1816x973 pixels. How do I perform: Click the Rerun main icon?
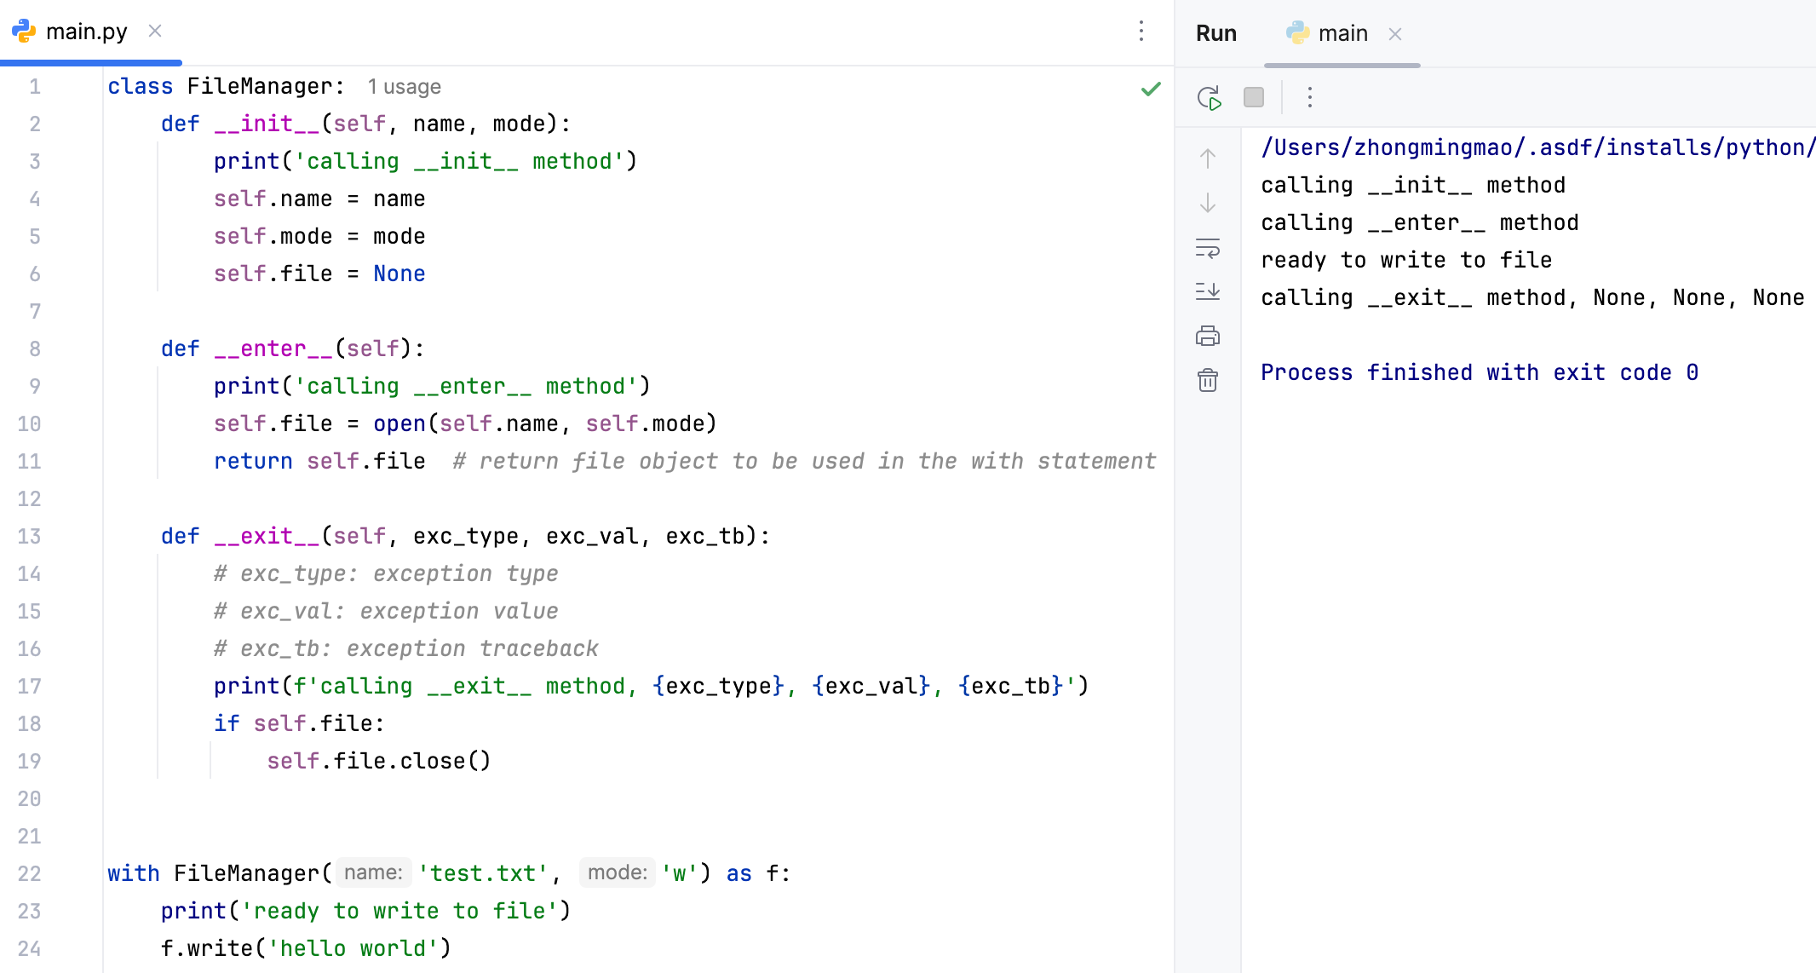[x=1209, y=98]
